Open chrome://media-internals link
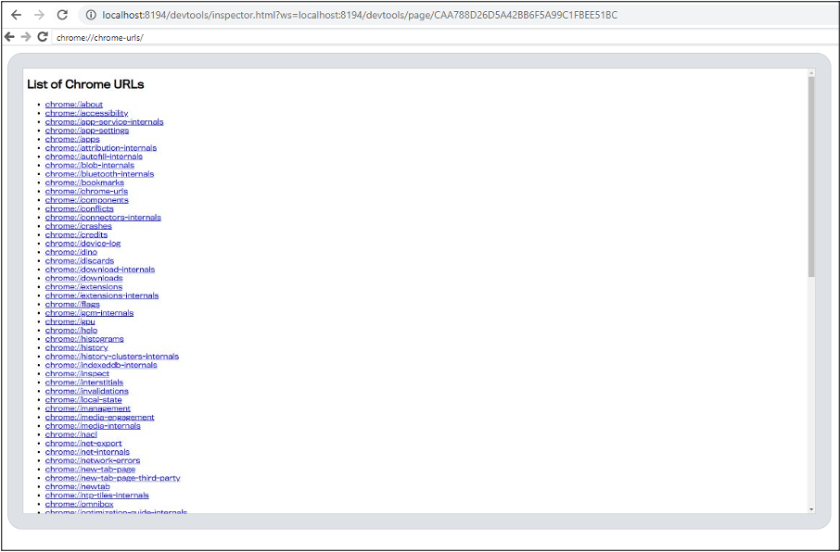The image size is (840, 552). 93,426
